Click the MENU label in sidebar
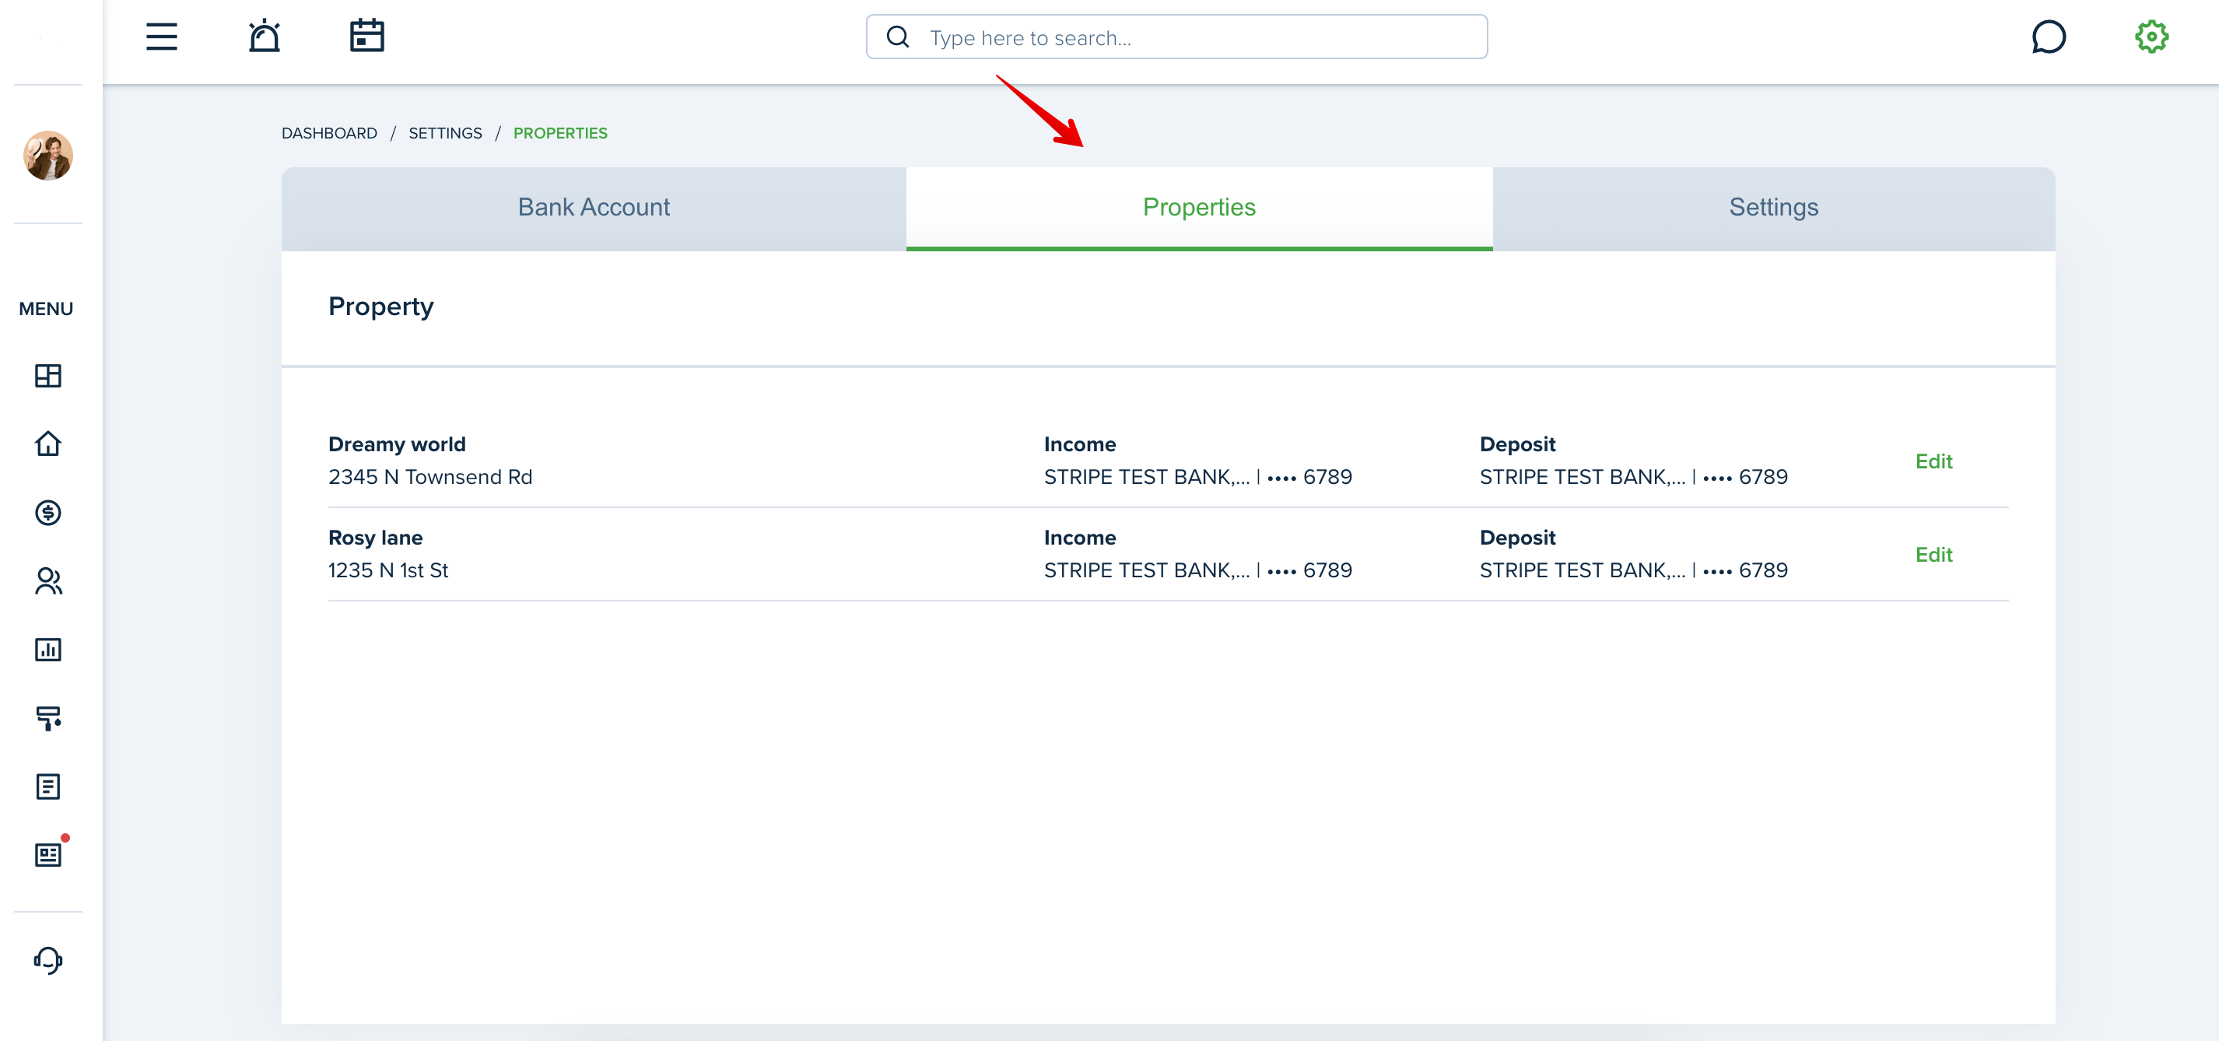The image size is (2219, 1041). point(47,308)
